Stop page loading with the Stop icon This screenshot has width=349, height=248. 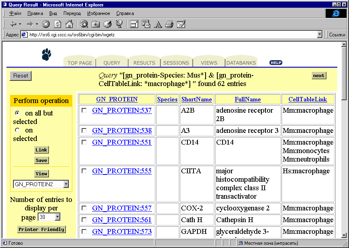coord(46,24)
